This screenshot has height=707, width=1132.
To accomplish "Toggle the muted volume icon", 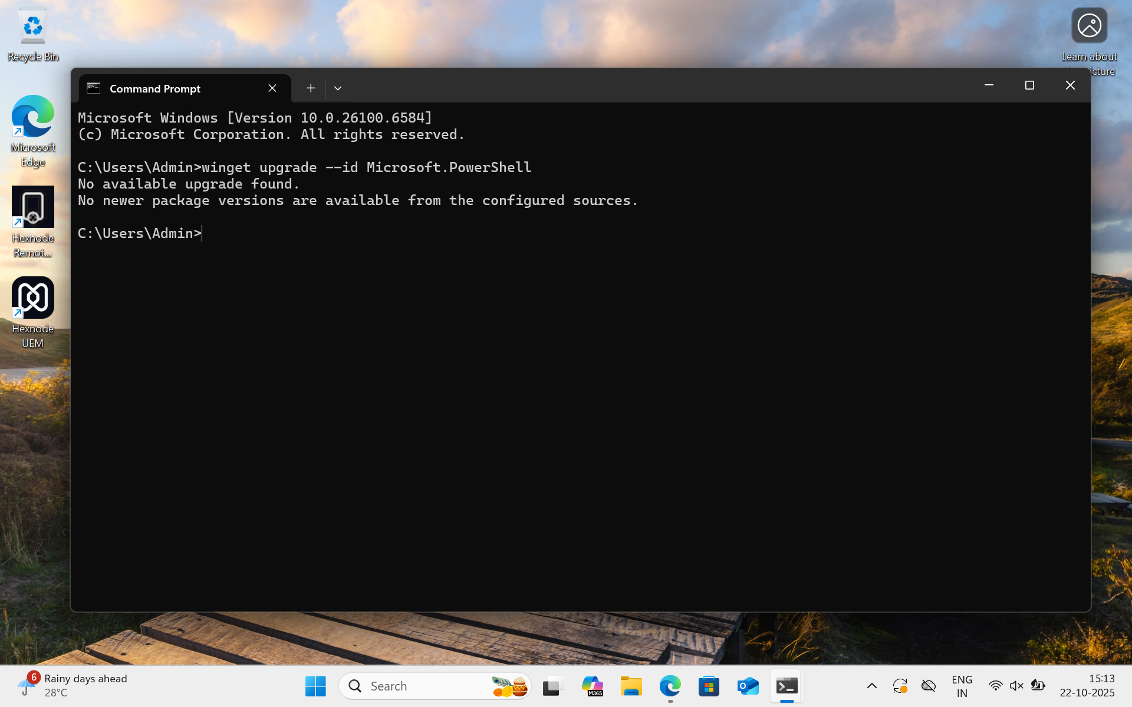I will pyautogui.click(x=1016, y=686).
